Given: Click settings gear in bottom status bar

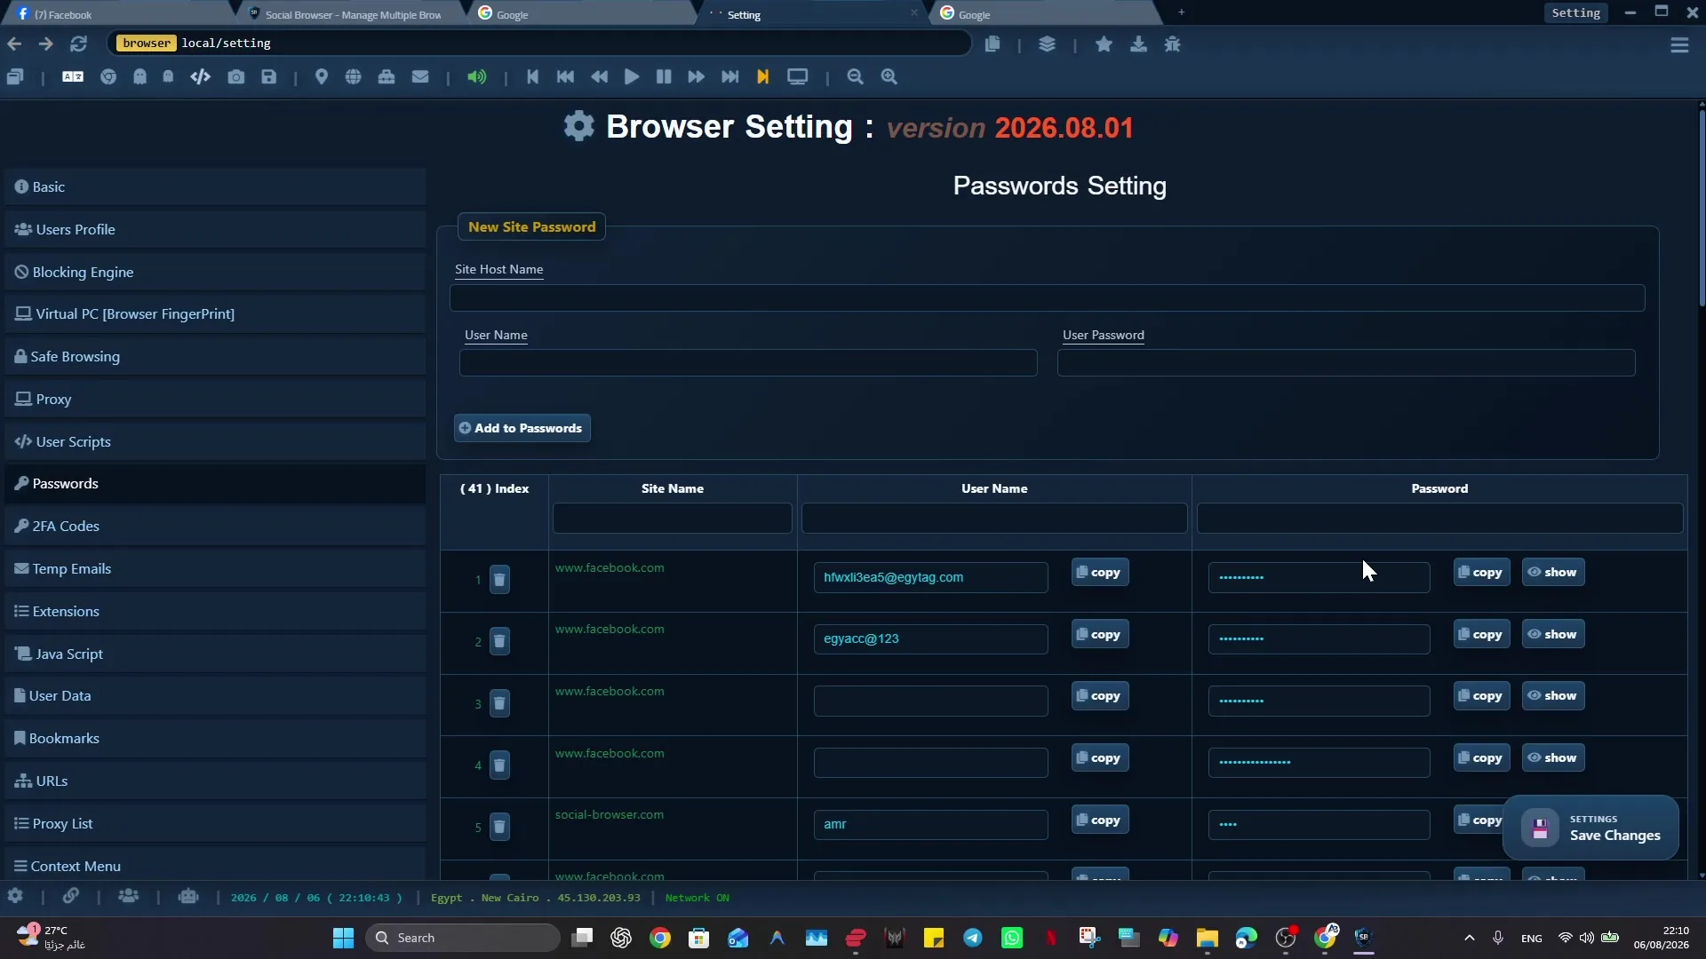Looking at the screenshot, I should 15,896.
